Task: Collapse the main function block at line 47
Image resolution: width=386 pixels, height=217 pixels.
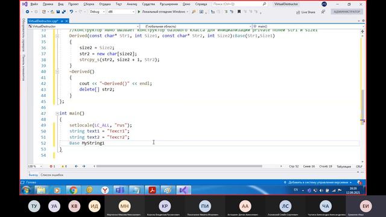Action: tap(57, 113)
